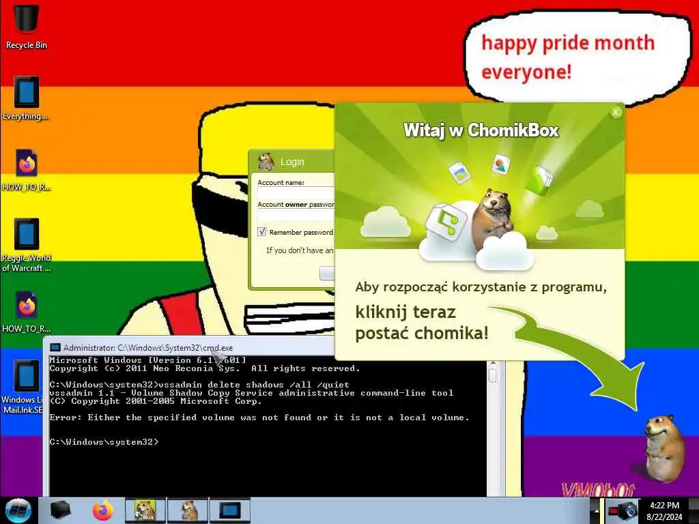Click the 'C:\Windows\system32>' prompt line
699x524 pixels.
pos(104,442)
